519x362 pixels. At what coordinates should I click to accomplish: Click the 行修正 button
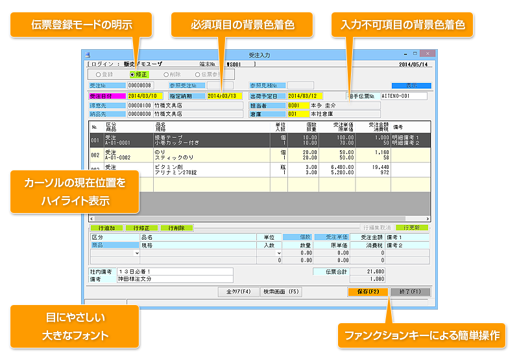click(x=141, y=228)
